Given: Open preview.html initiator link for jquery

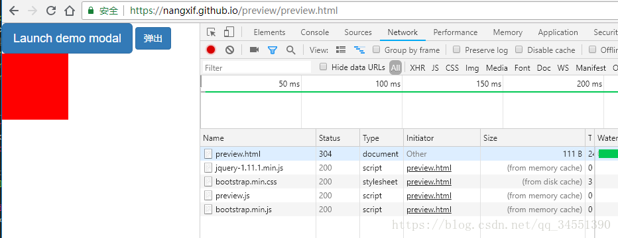Looking at the screenshot, I should click(x=429, y=168).
